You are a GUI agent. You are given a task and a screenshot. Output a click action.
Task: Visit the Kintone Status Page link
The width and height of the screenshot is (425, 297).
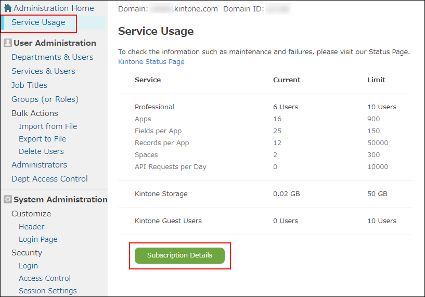(x=151, y=62)
